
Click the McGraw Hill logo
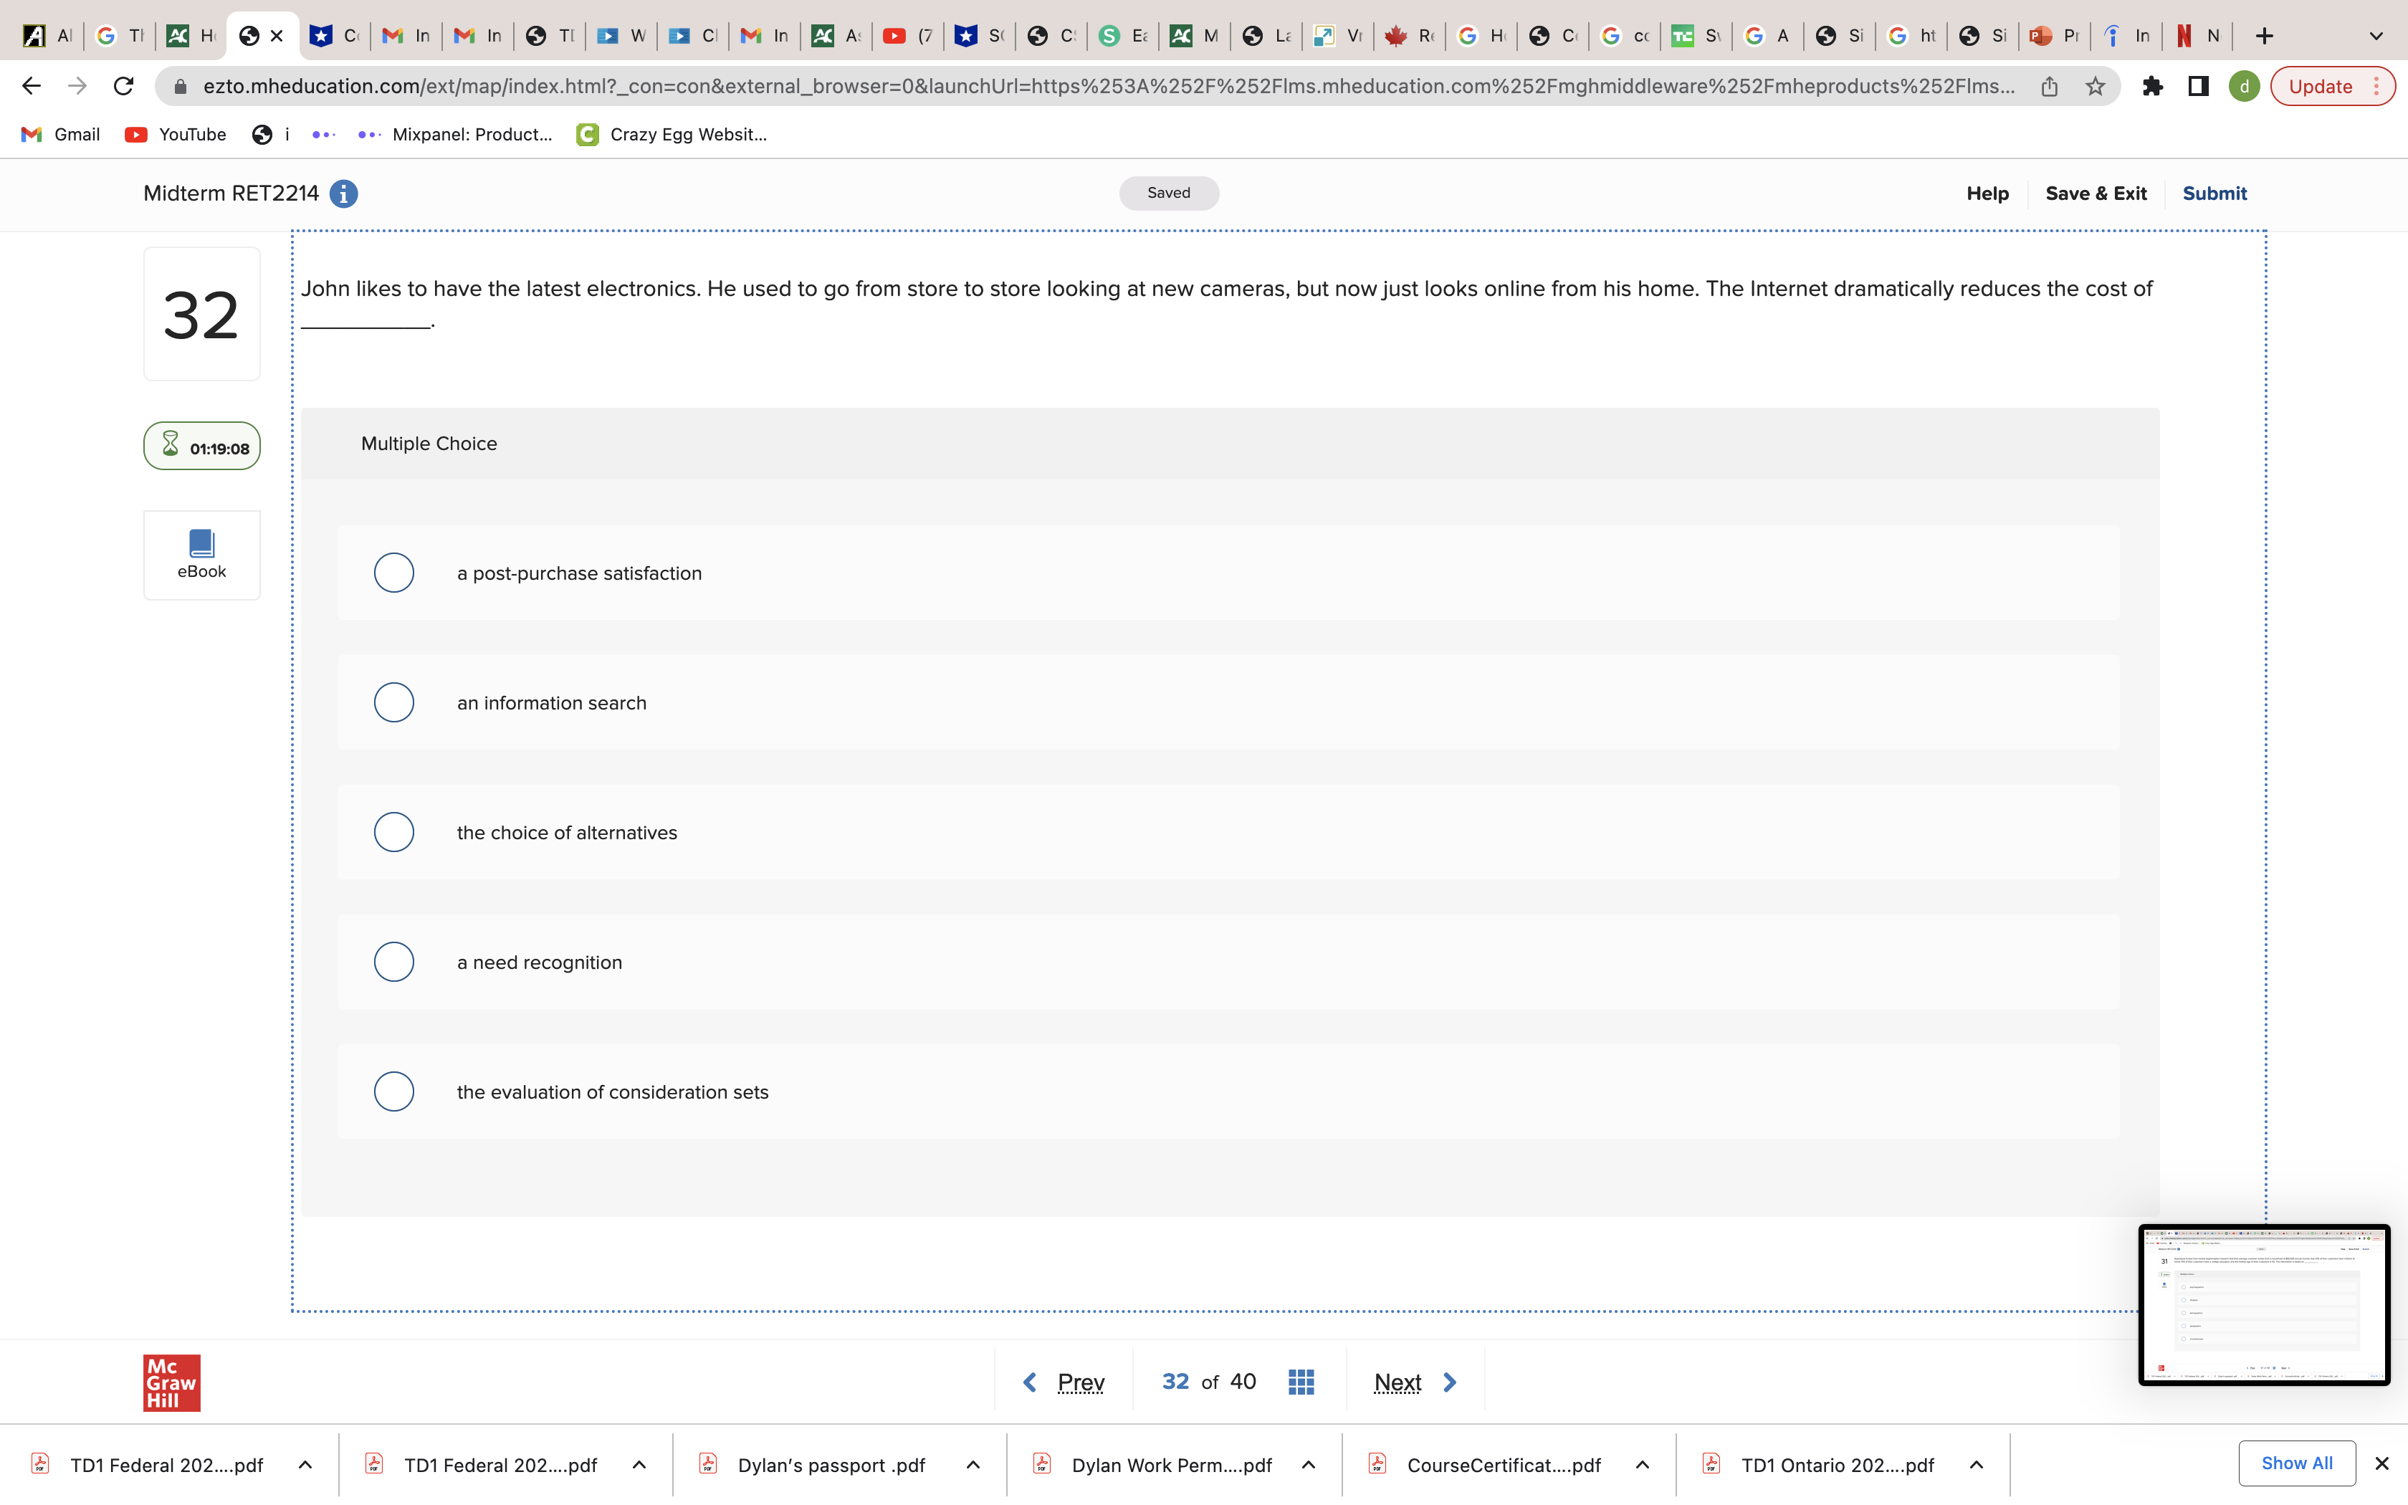171,1382
